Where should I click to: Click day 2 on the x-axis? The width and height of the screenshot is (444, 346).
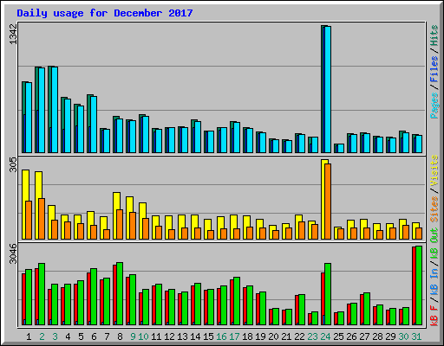pos(42,336)
